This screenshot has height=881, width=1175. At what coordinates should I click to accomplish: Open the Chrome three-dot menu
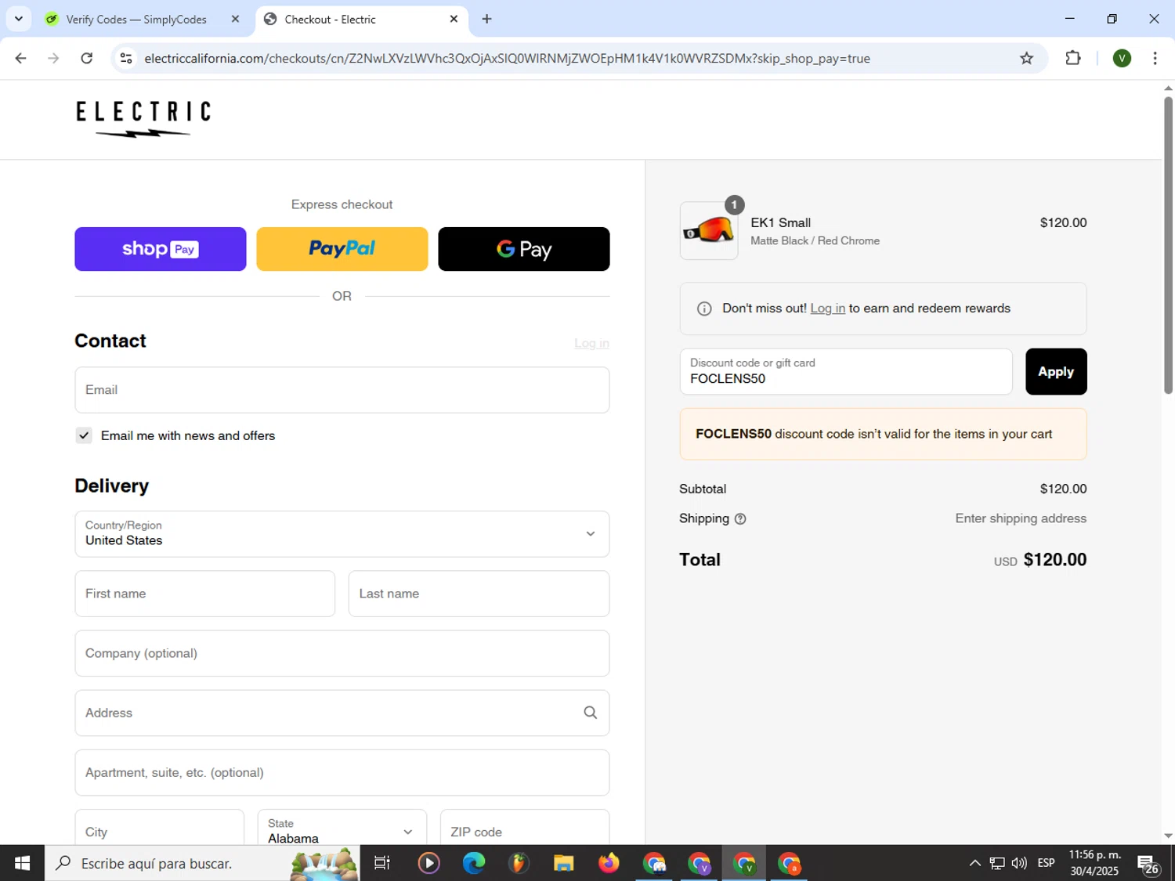click(x=1155, y=58)
